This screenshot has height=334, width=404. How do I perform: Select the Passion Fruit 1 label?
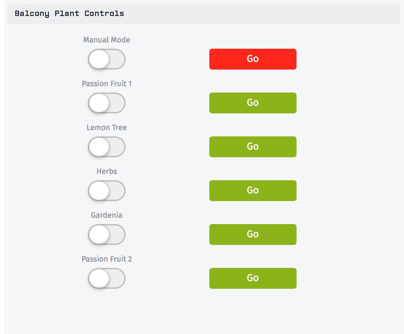coord(106,84)
